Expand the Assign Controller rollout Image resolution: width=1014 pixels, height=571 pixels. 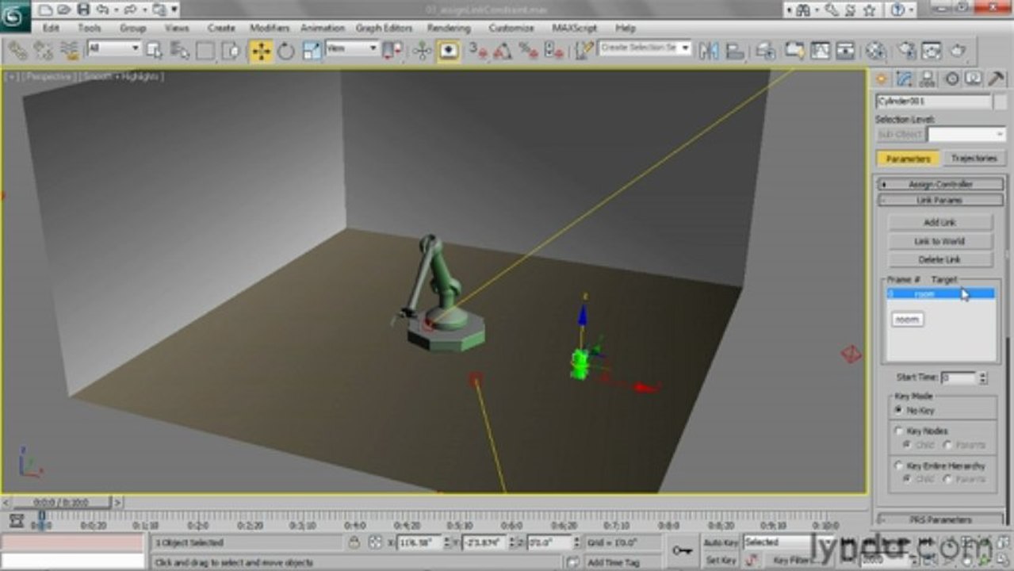[x=940, y=184]
